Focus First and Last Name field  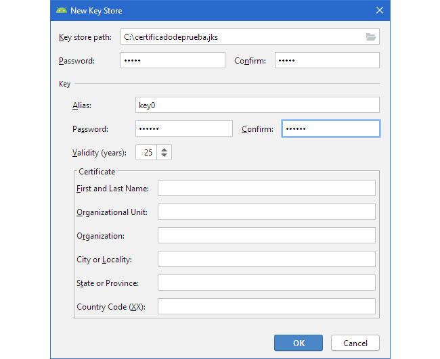267,188
